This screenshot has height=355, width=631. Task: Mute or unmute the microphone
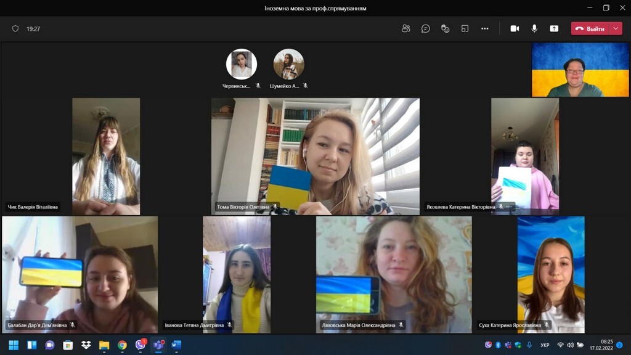click(x=534, y=28)
